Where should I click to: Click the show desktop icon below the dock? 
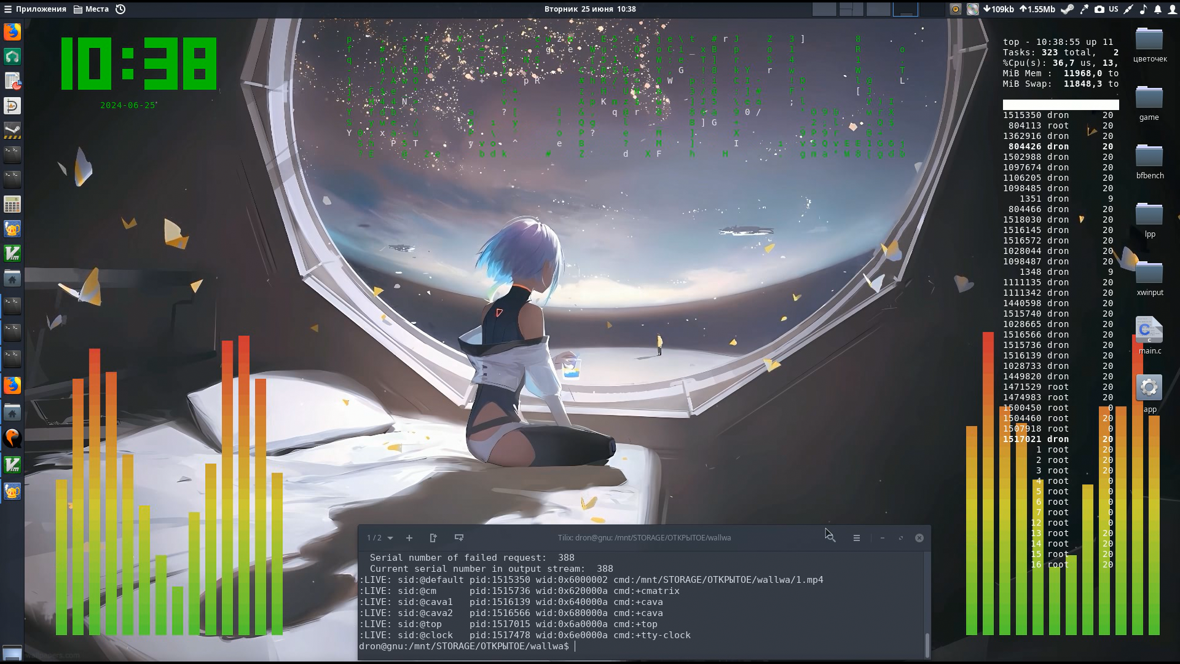(12, 653)
